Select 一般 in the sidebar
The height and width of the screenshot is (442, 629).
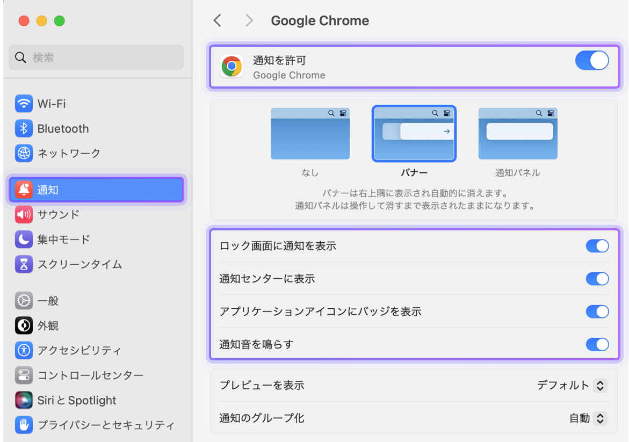coord(48,301)
